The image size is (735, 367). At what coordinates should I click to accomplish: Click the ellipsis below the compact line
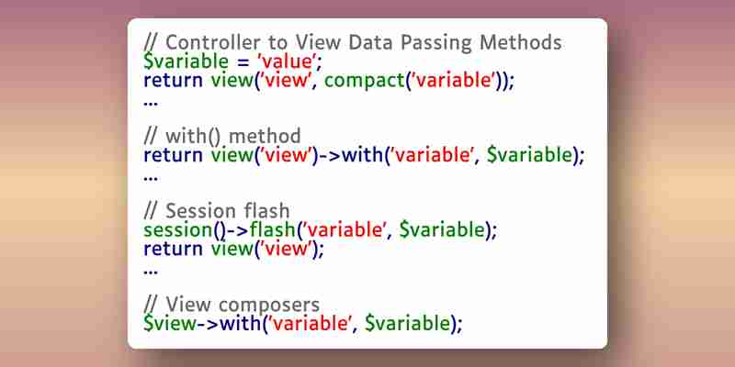(151, 104)
